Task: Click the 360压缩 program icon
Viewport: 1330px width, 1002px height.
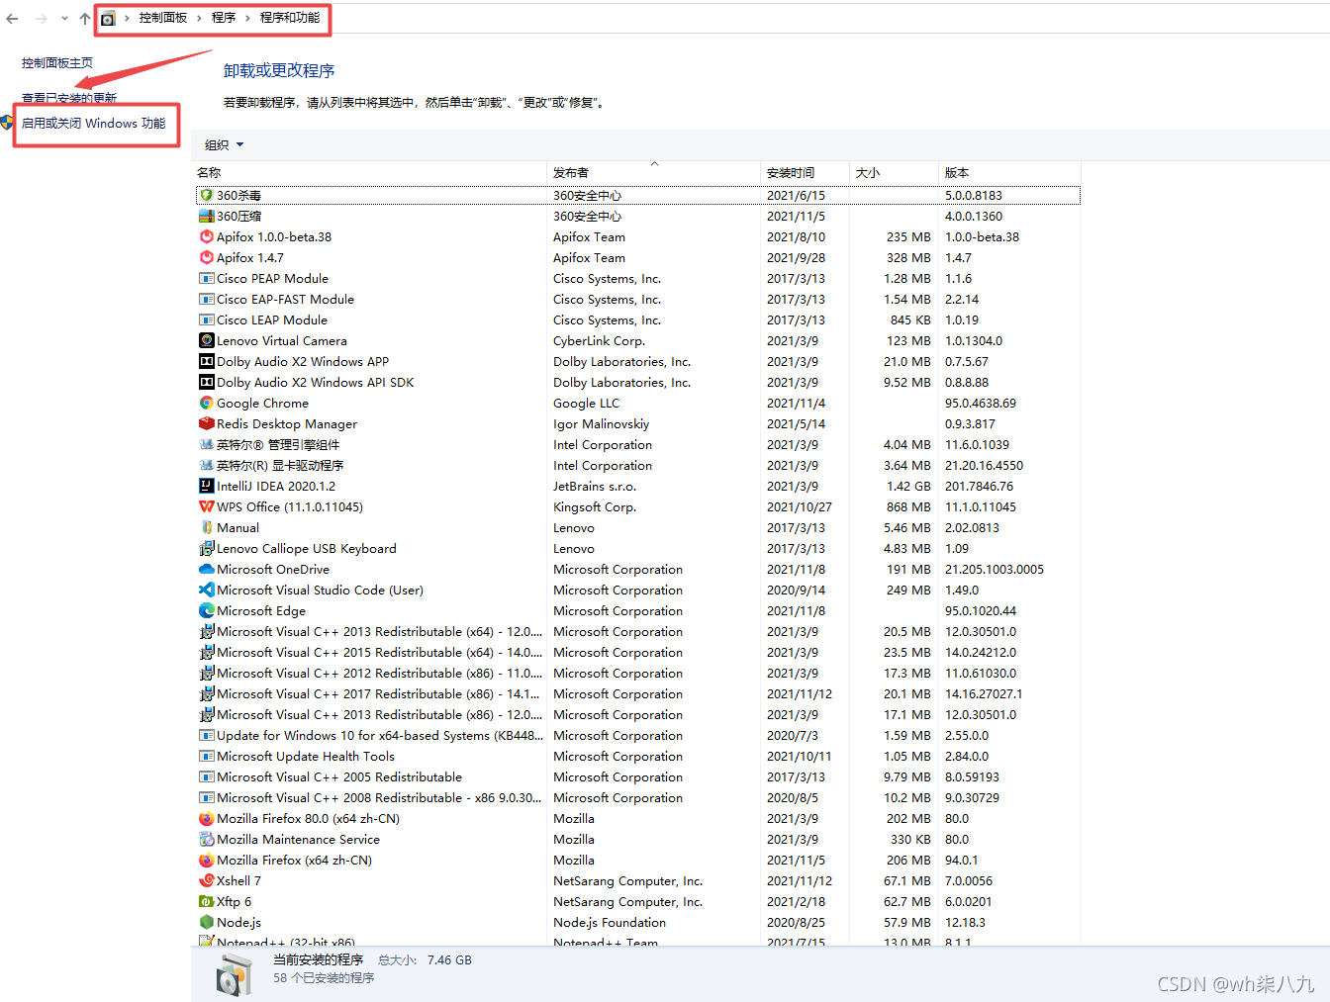Action: 207,216
